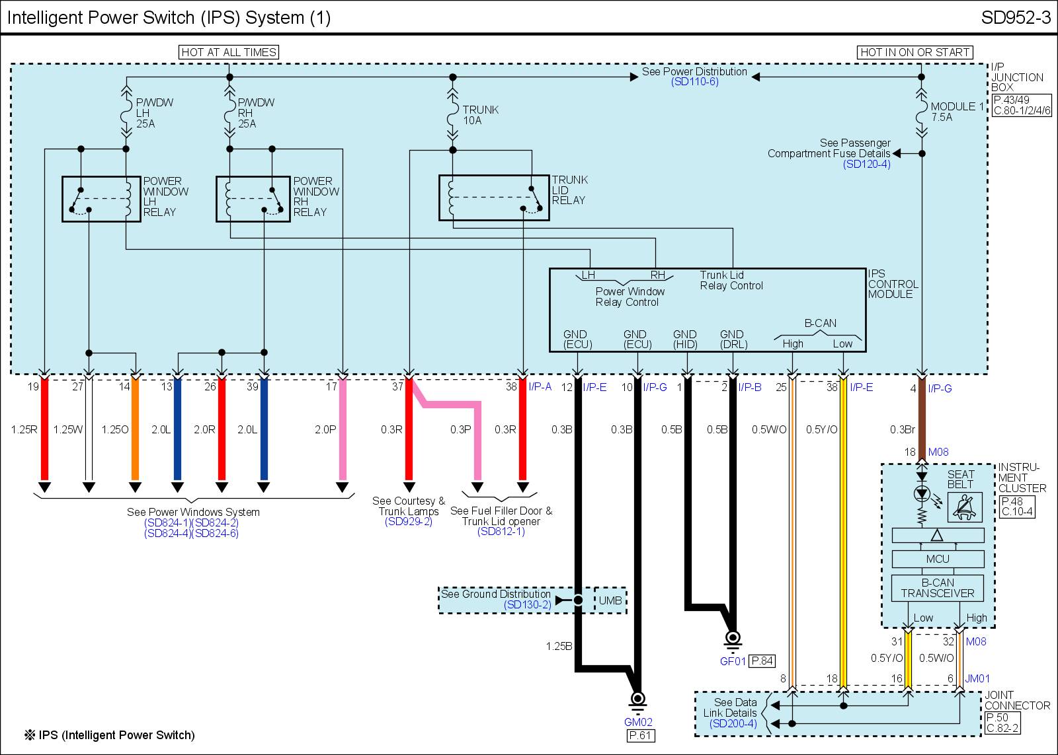Click the JOINT CONNECTOR label

tap(1017, 700)
